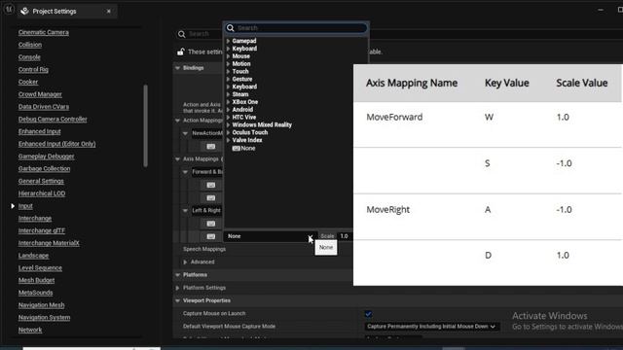
Task: Collapse the Action Mappings section
Action: (177, 121)
